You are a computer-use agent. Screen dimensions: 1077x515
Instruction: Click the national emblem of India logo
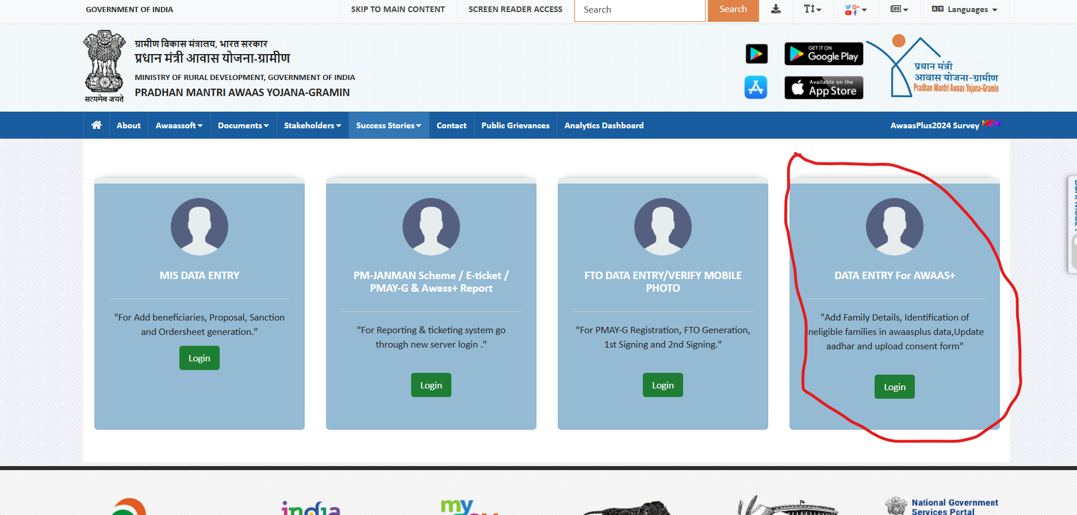coord(104,66)
